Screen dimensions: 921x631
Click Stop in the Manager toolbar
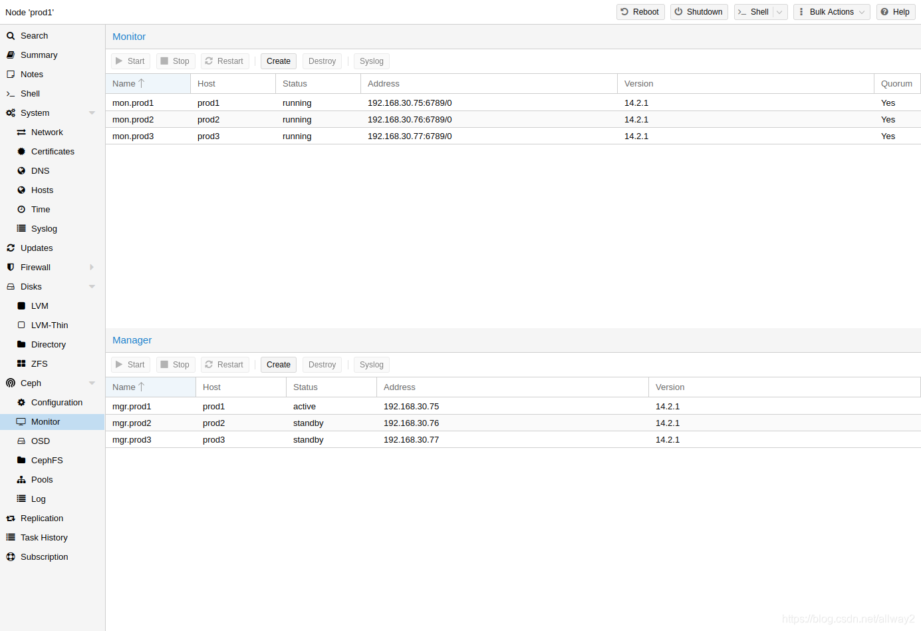point(176,365)
